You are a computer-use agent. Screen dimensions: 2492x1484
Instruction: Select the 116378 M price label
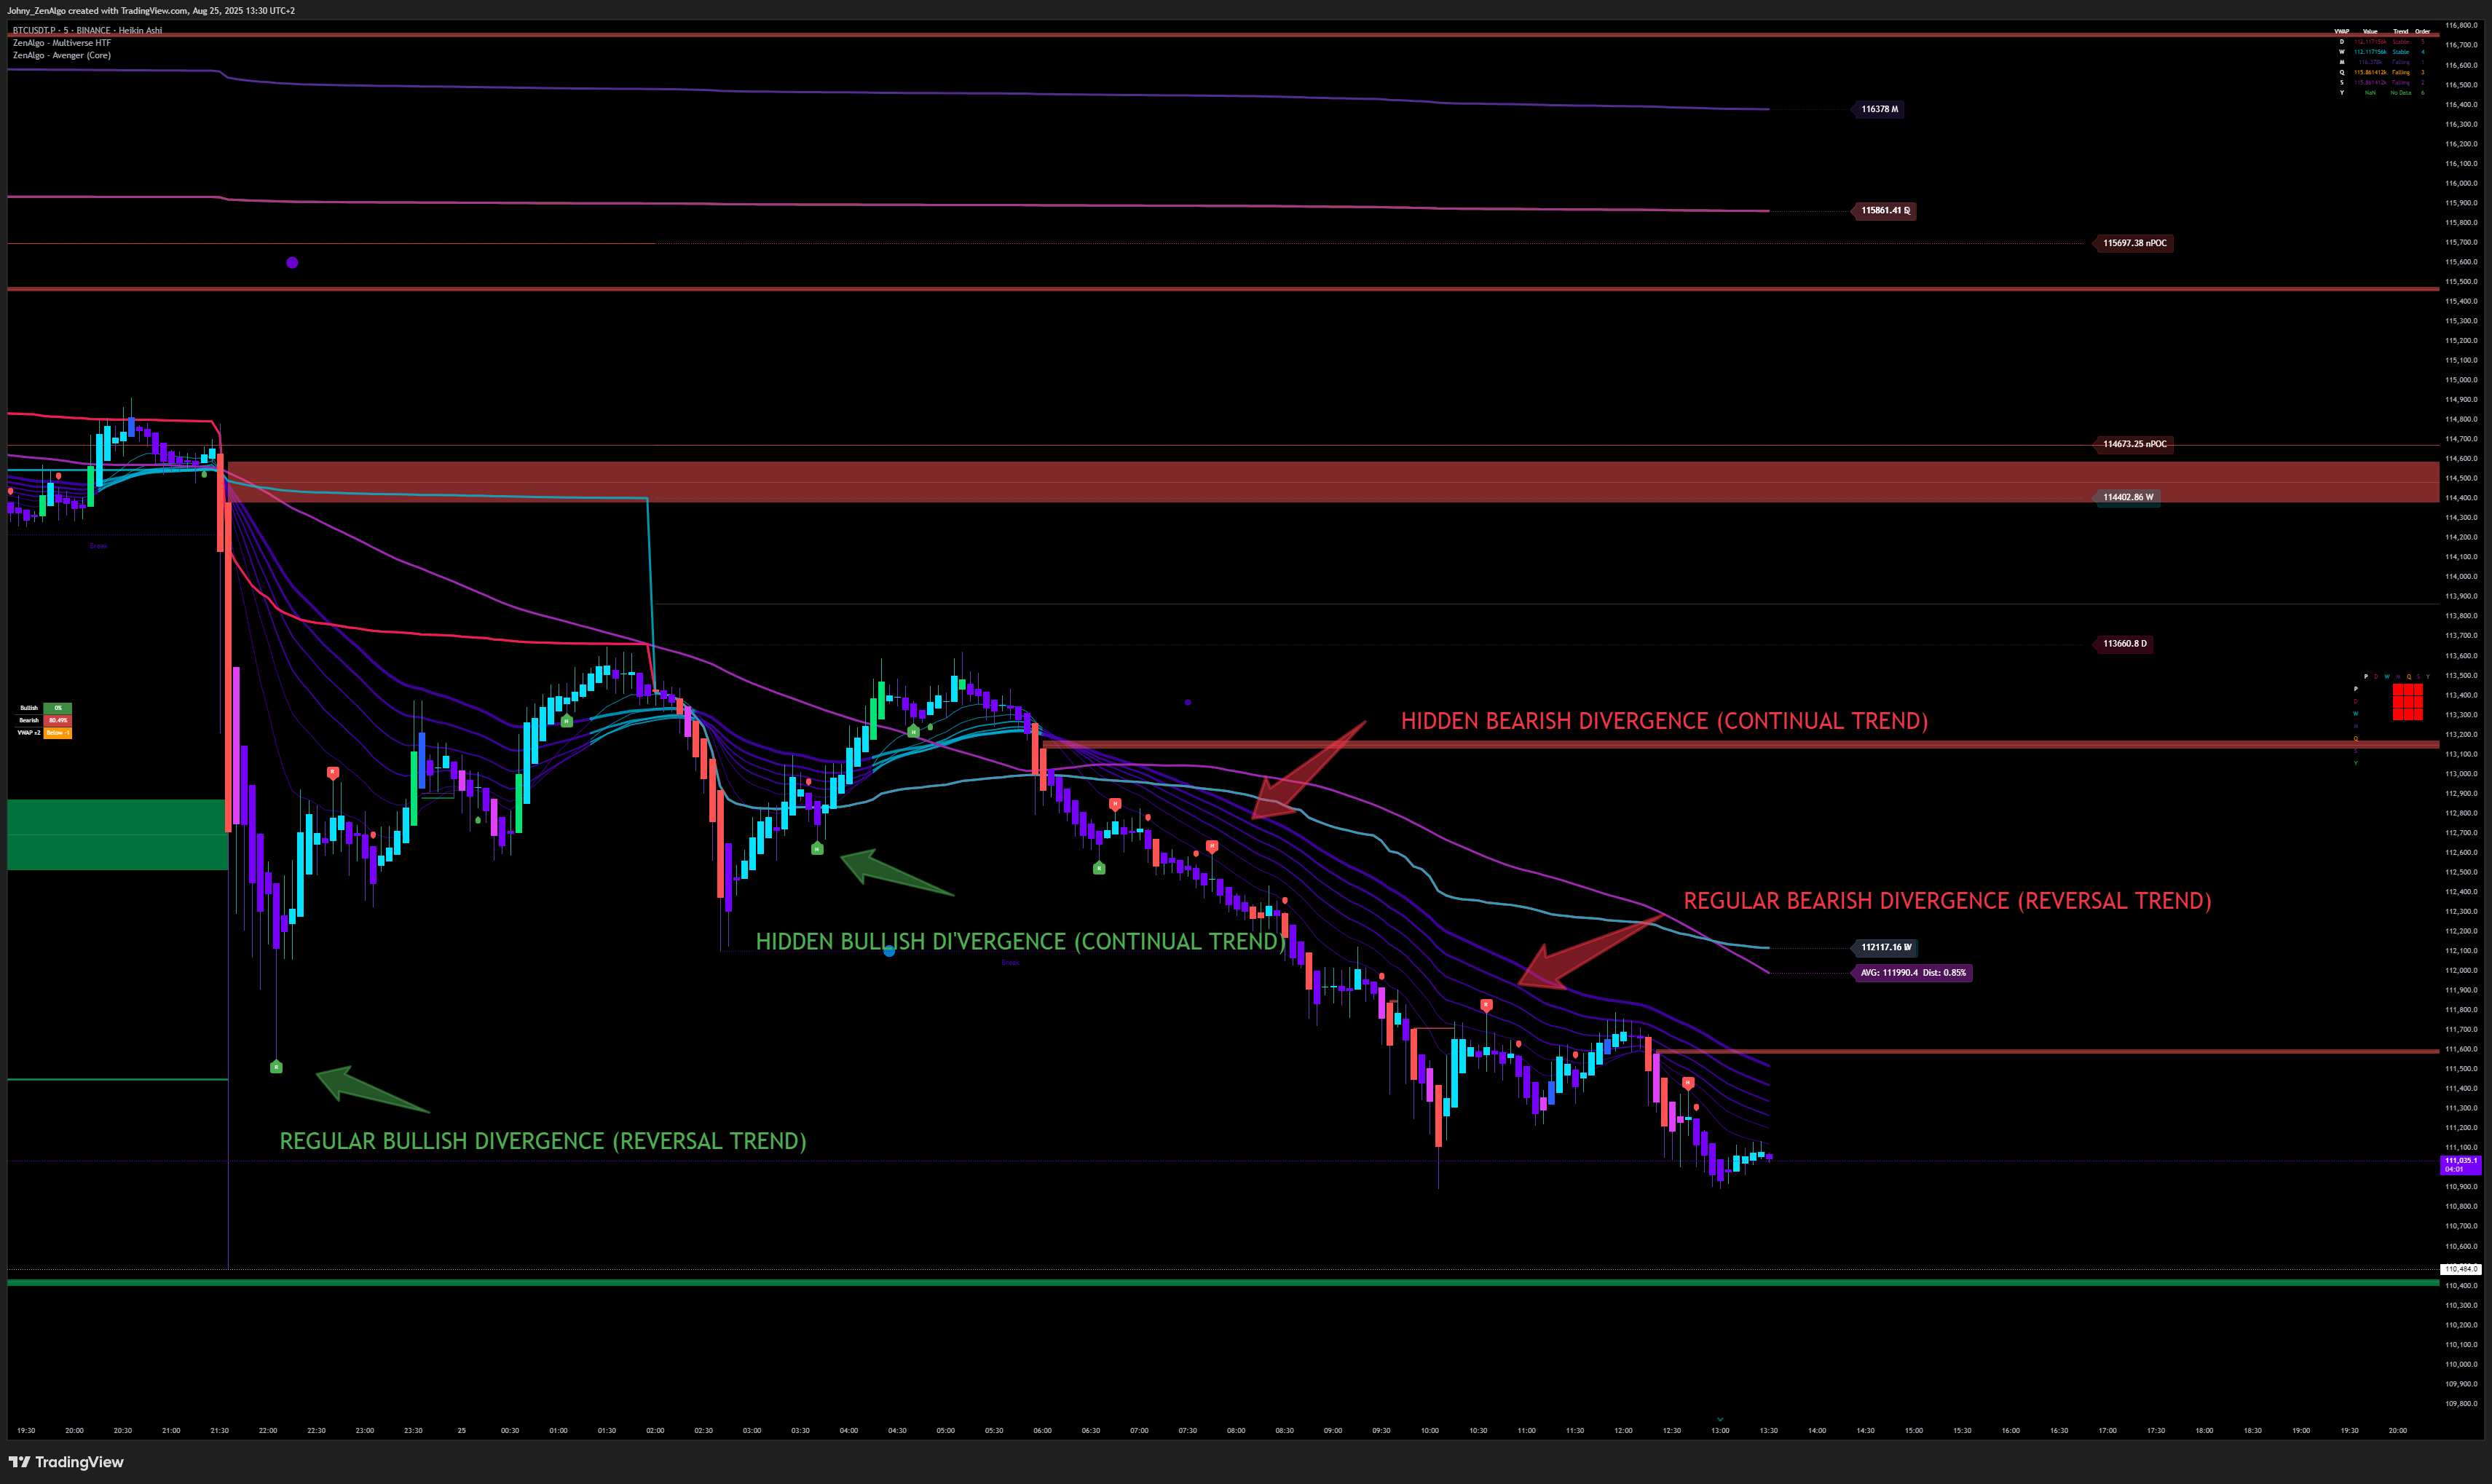1878,109
